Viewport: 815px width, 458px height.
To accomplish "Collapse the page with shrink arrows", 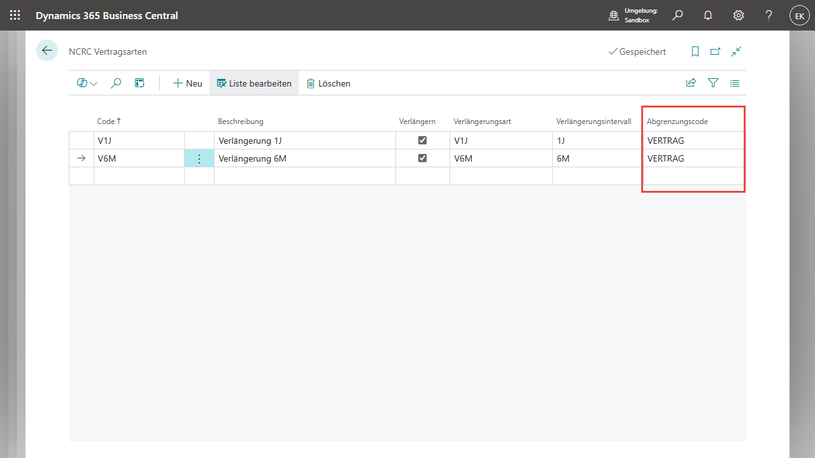I will pos(736,52).
